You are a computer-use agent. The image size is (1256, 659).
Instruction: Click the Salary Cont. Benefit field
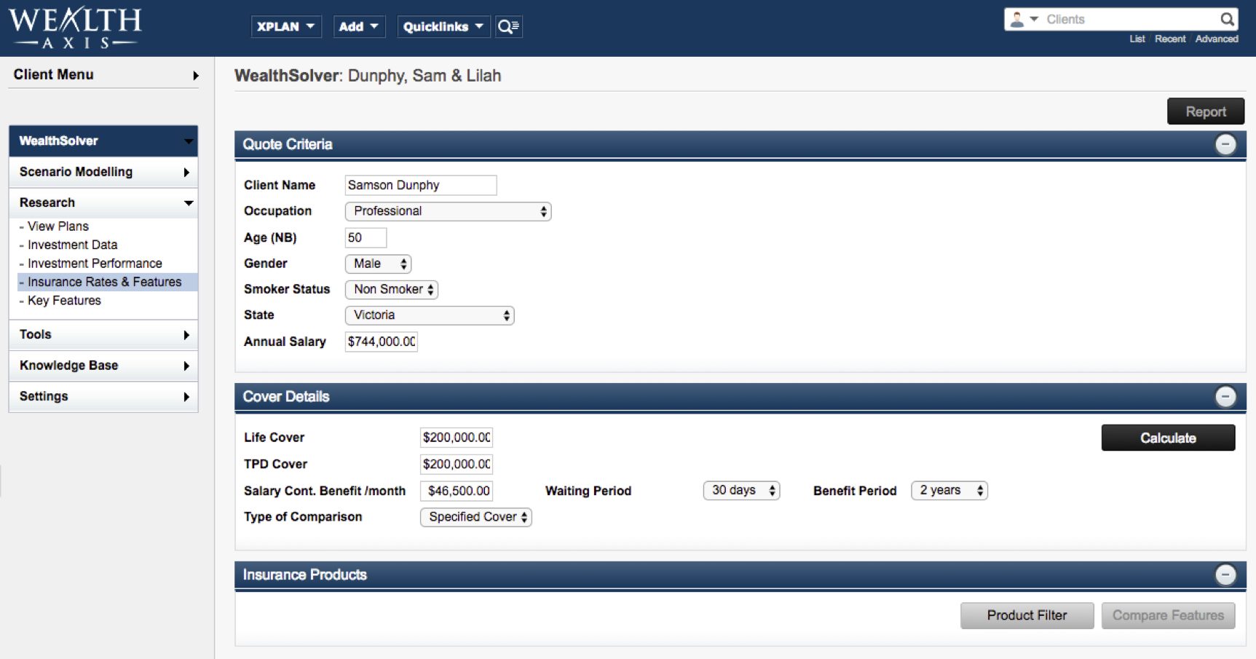click(x=457, y=491)
